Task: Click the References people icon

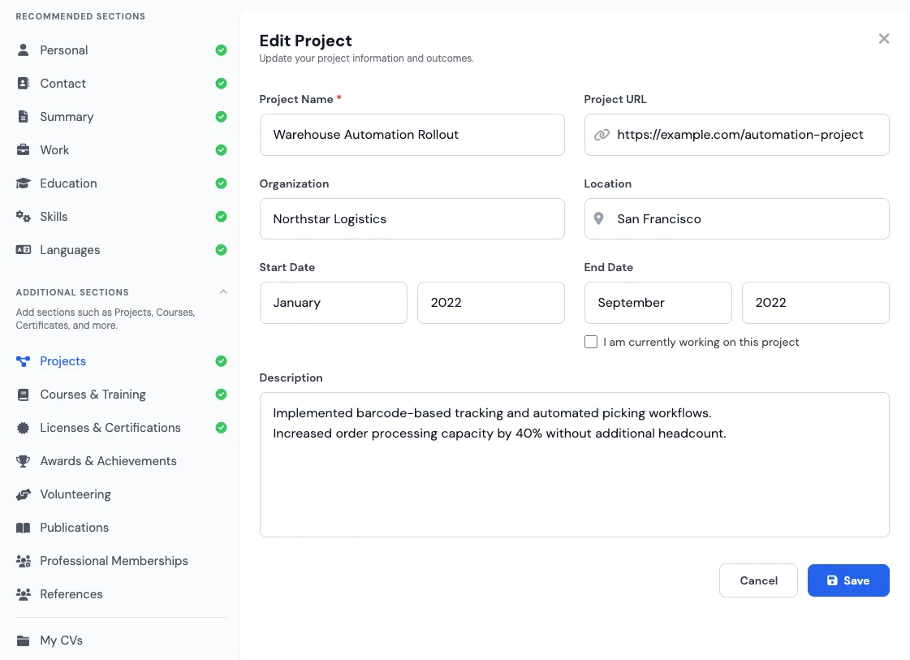Action: tap(24, 593)
